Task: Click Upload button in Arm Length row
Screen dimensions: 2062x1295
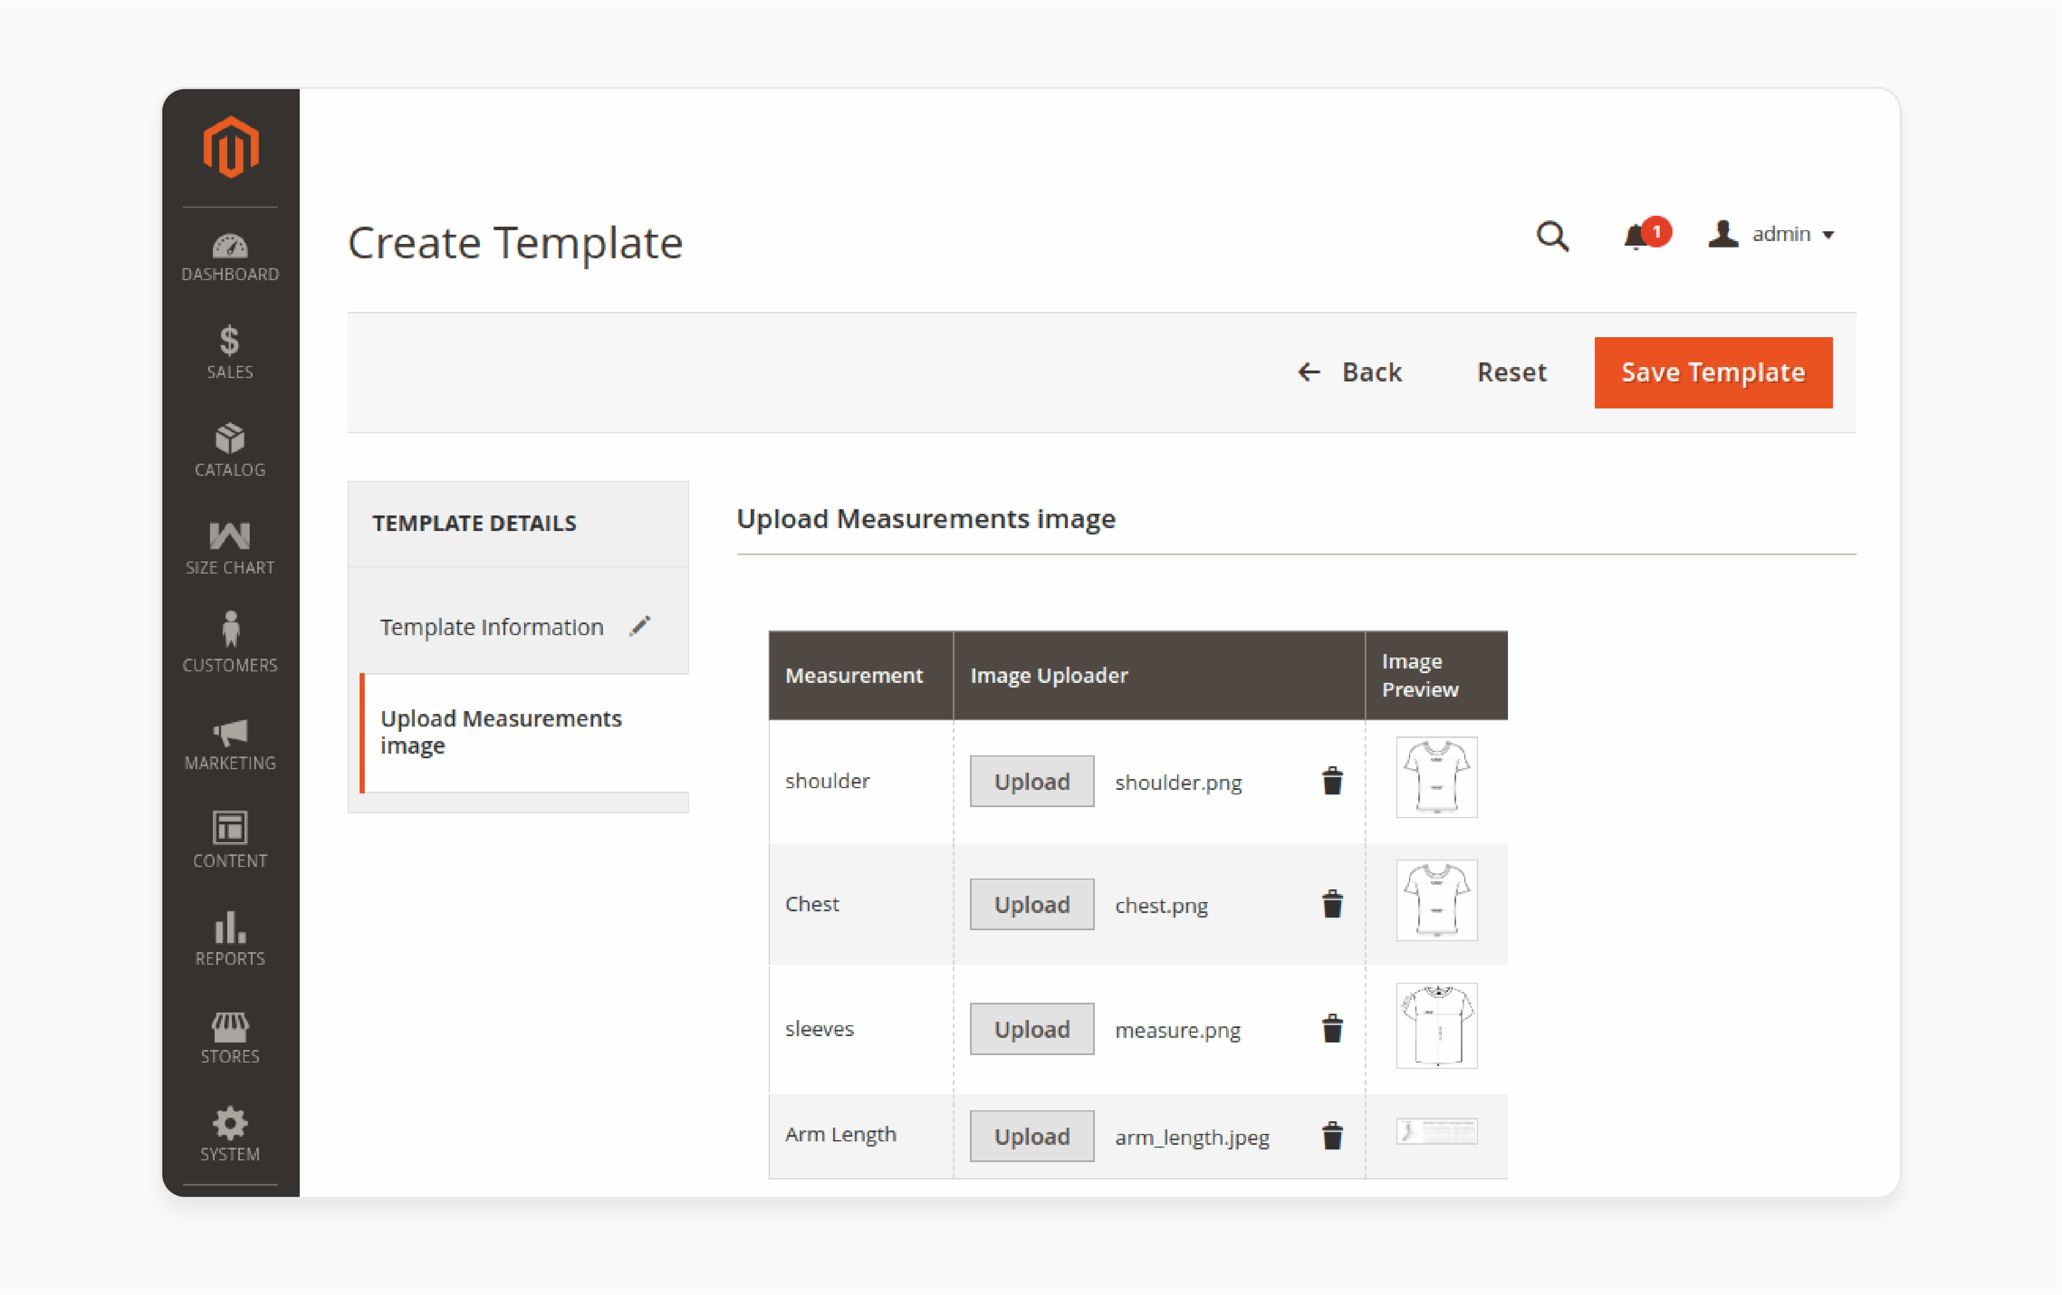Action: (1032, 1136)
